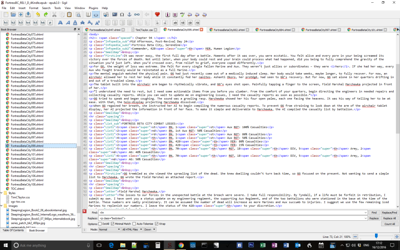The image size is (400, 250).
Task: Open the search Mode dropdown set to Normal
Action: click(109, 229)
